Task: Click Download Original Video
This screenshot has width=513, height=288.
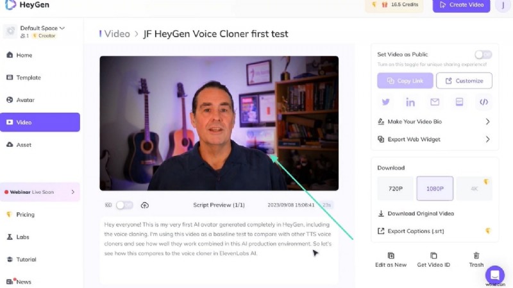Action: [x=416, y=214]
